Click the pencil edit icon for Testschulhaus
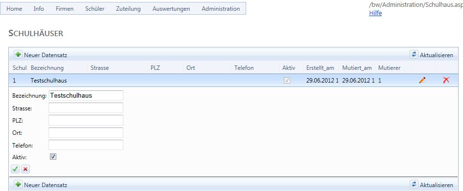 click(x=422, y=80)
